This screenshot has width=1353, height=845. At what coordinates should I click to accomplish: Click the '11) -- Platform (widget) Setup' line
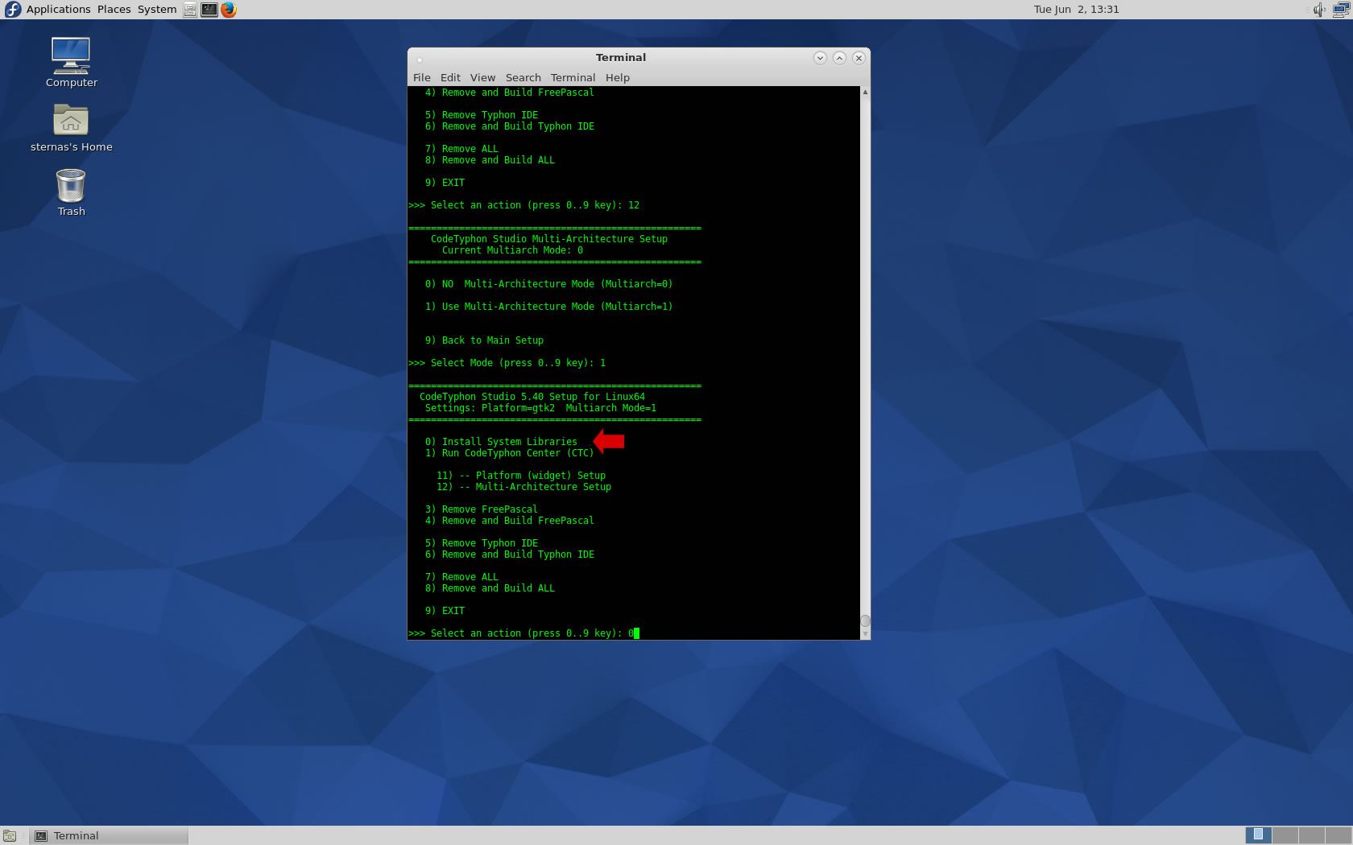click(x=521, y=476)
